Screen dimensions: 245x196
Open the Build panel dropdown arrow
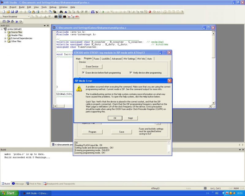pyautogui.click(x=240, y=149)
